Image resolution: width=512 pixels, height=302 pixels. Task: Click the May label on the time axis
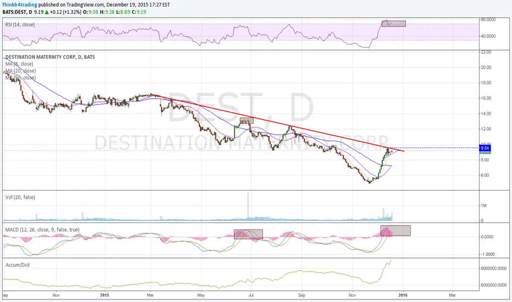click(x=201, y=295)
